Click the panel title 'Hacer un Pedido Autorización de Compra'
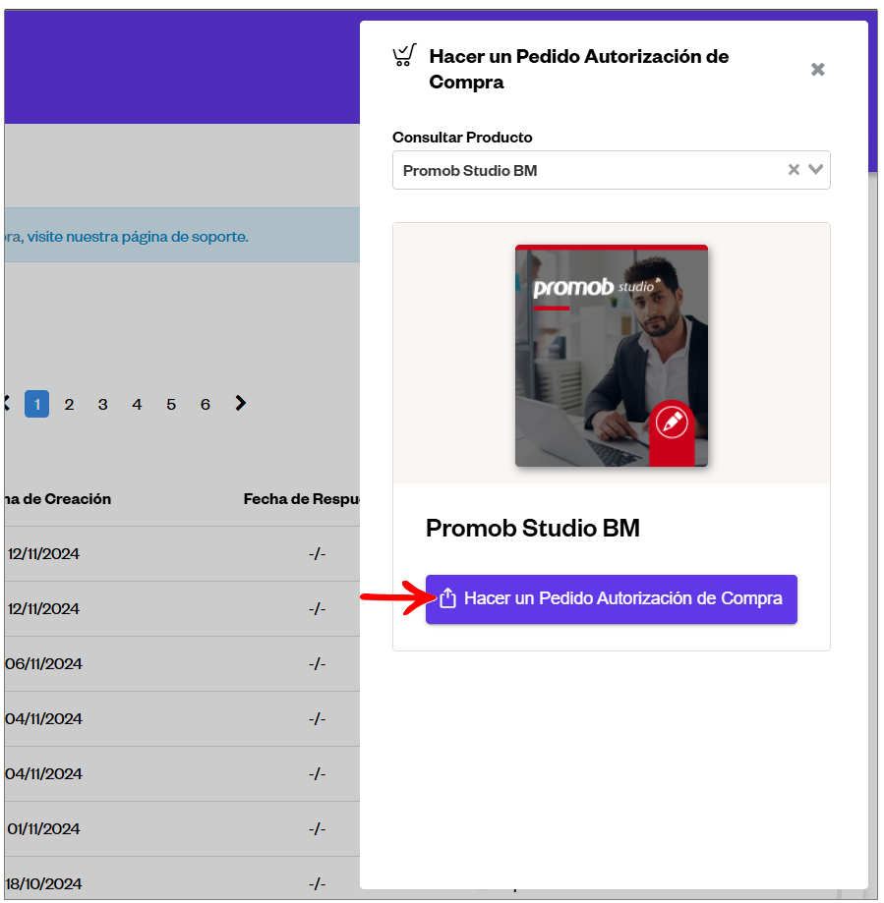884x903 pixels. 578,69
